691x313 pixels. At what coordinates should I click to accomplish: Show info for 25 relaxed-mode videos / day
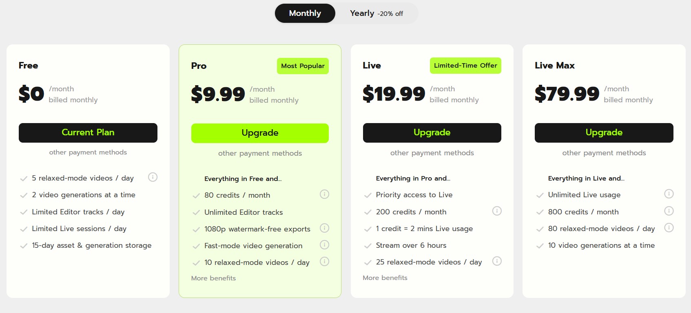coord(497,261)
